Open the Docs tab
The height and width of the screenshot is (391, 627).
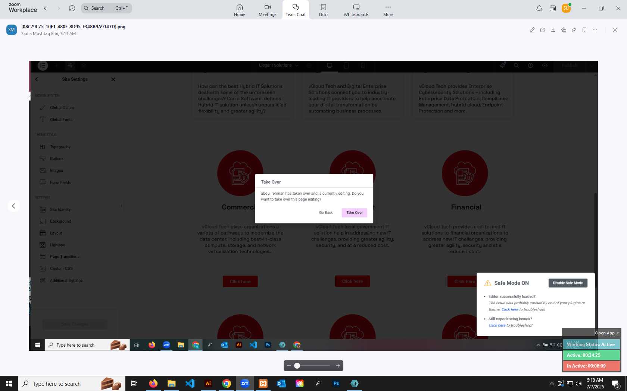[324, 10]
